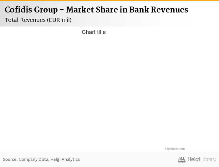Select the 'Chart title' text

[94, 32]
